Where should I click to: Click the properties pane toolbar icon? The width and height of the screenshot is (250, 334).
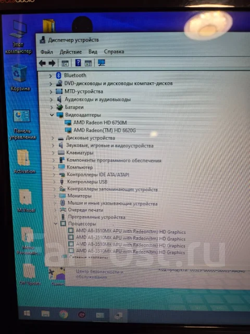click(88, 63)
